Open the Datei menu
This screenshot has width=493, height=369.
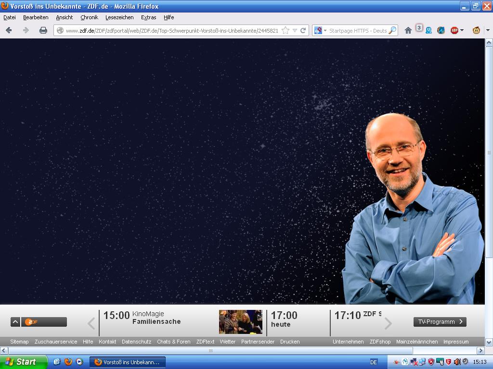[10, 17]
